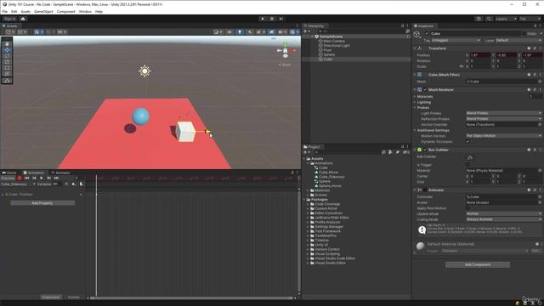Add a keyframe in the Animation window

coord(74,184)
